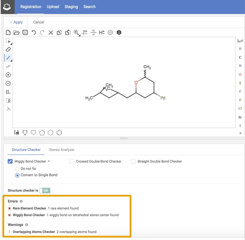245x240 pixels.
Task: Select the single bond drawing tool
Action: [8, 57]
